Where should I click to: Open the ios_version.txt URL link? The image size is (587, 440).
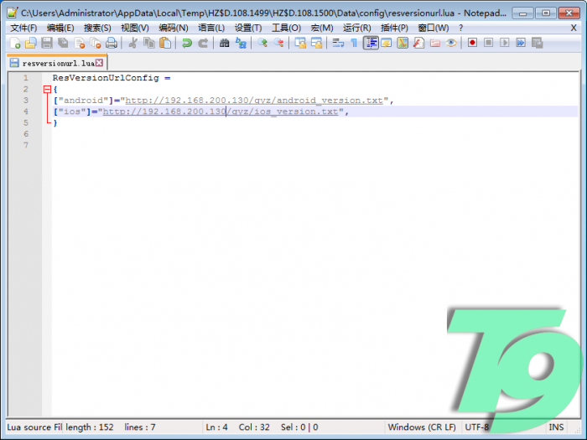(x=220, y=111)
